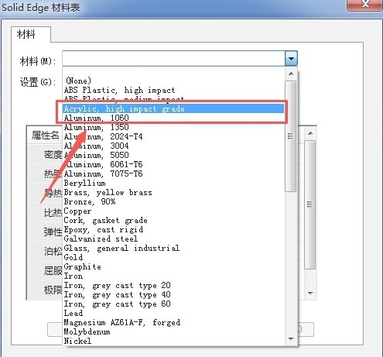Select Aluminum, 2024-T4 material
Viewport: 383px width, 357px height.
coord(174,136)
